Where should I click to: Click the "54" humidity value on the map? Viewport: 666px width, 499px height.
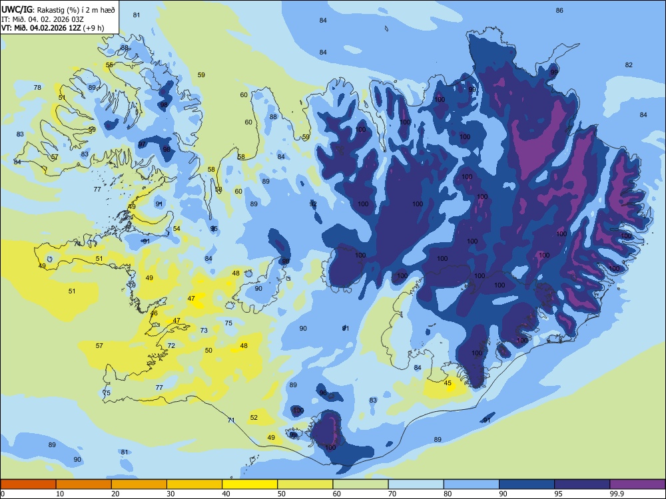pyautogui.click(x=176, y=228)
